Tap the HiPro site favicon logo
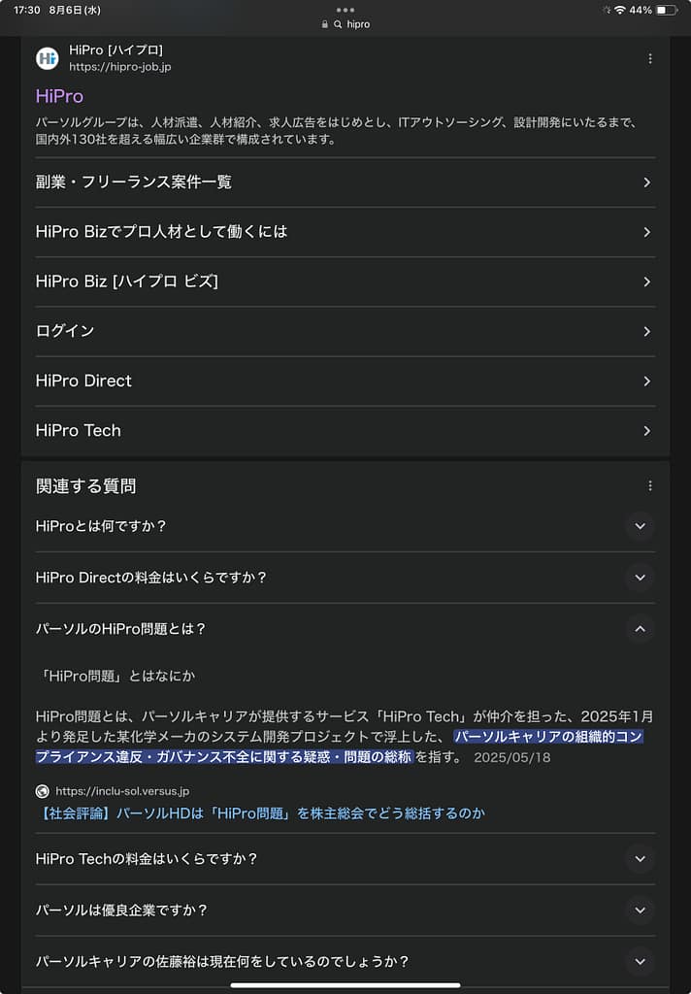The width and height of the screenshot is (691, 994). [x=47, y=58]
